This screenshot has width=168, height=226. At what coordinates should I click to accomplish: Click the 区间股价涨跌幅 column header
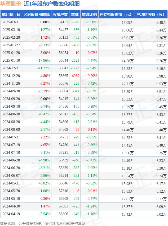37,14
